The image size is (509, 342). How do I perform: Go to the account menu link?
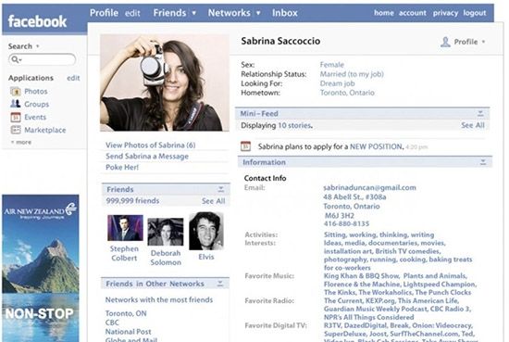pyautogui.click(x=413, y=13)
